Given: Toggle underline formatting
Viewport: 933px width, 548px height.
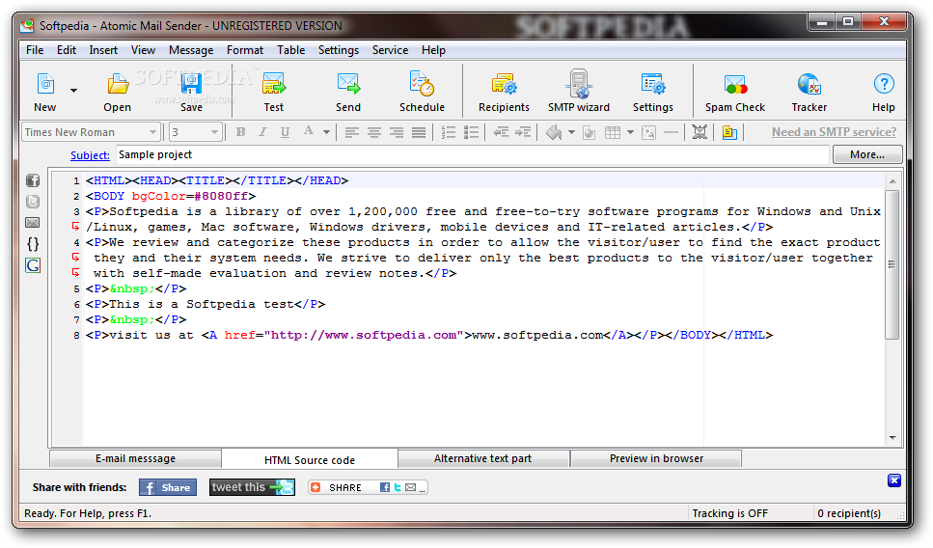Looking at the screenshot, I should click(285, 132).
